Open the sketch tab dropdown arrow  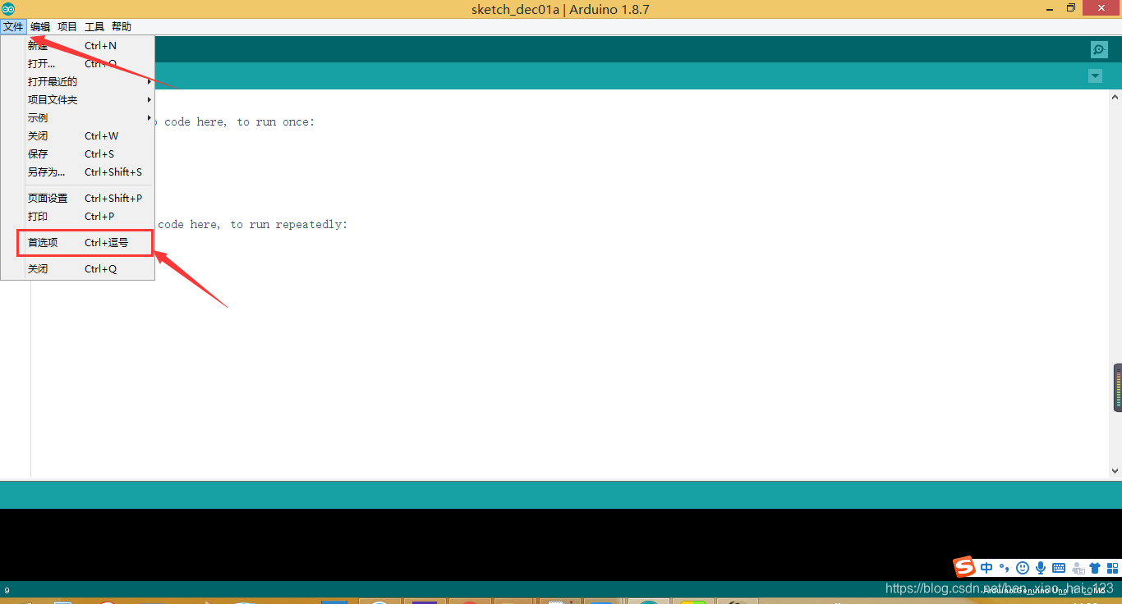point(1095,76)
